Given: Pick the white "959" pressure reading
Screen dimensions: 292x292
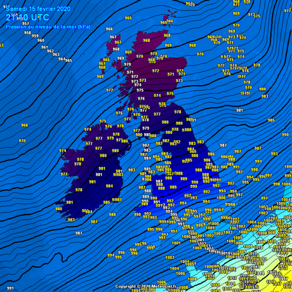Looking at the screenshot, I should pyautogui.click(x=35, y=36).
